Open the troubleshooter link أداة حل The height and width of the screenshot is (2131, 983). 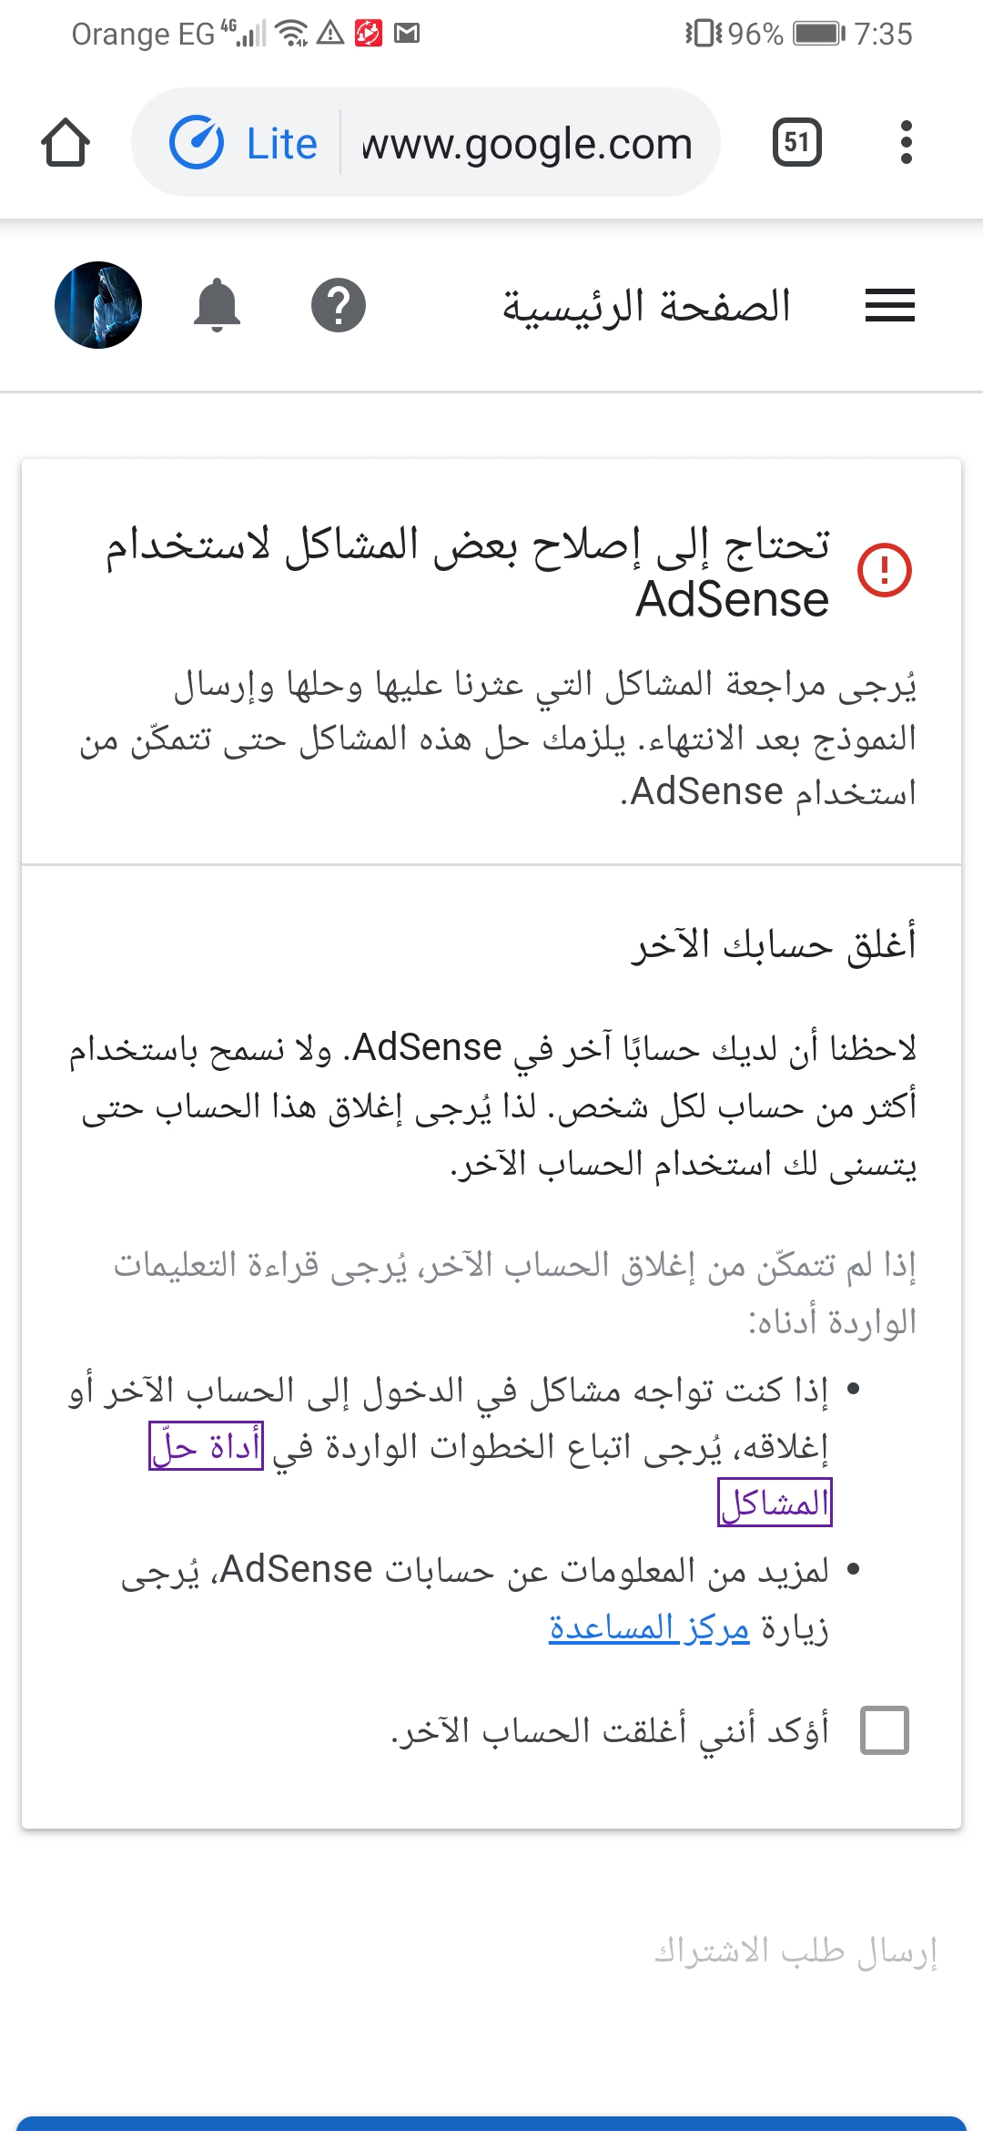coord(207,1446)
